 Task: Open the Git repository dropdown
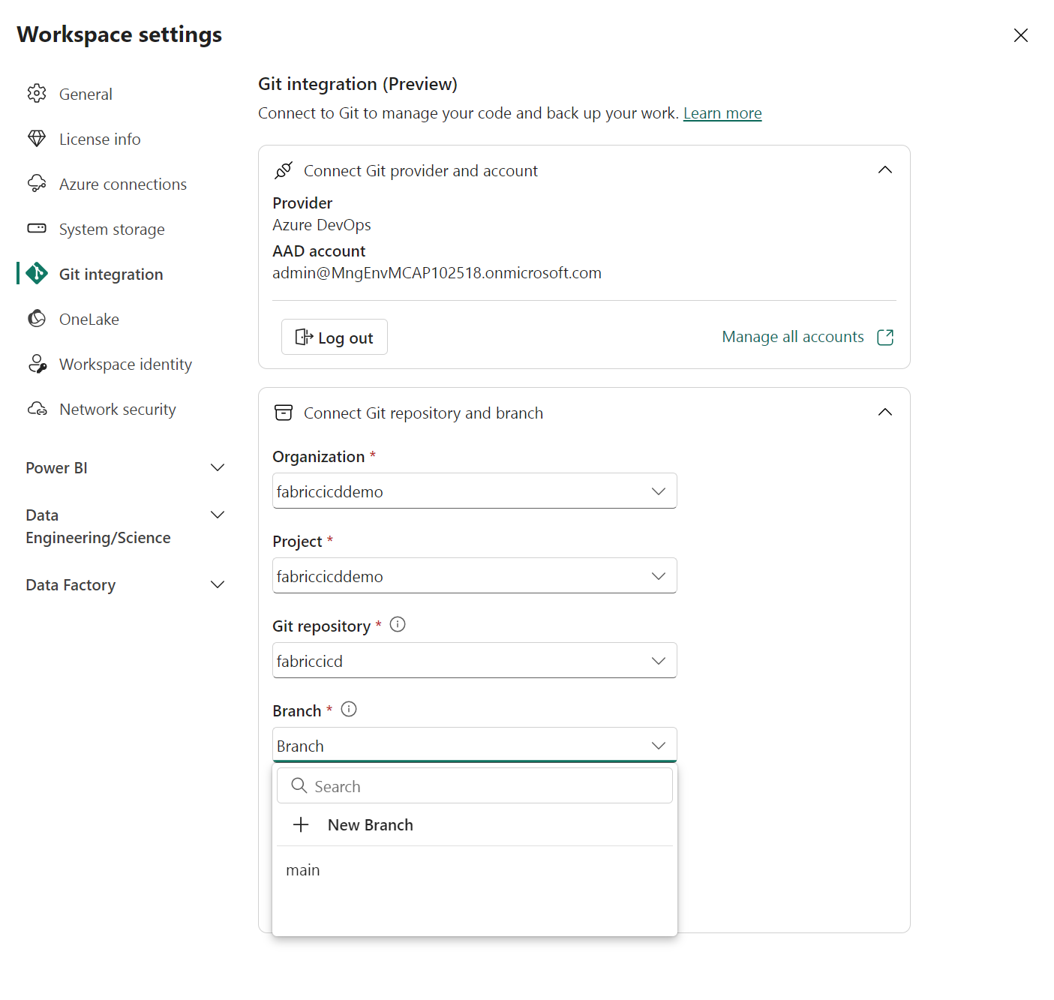(x=474, y=661)
